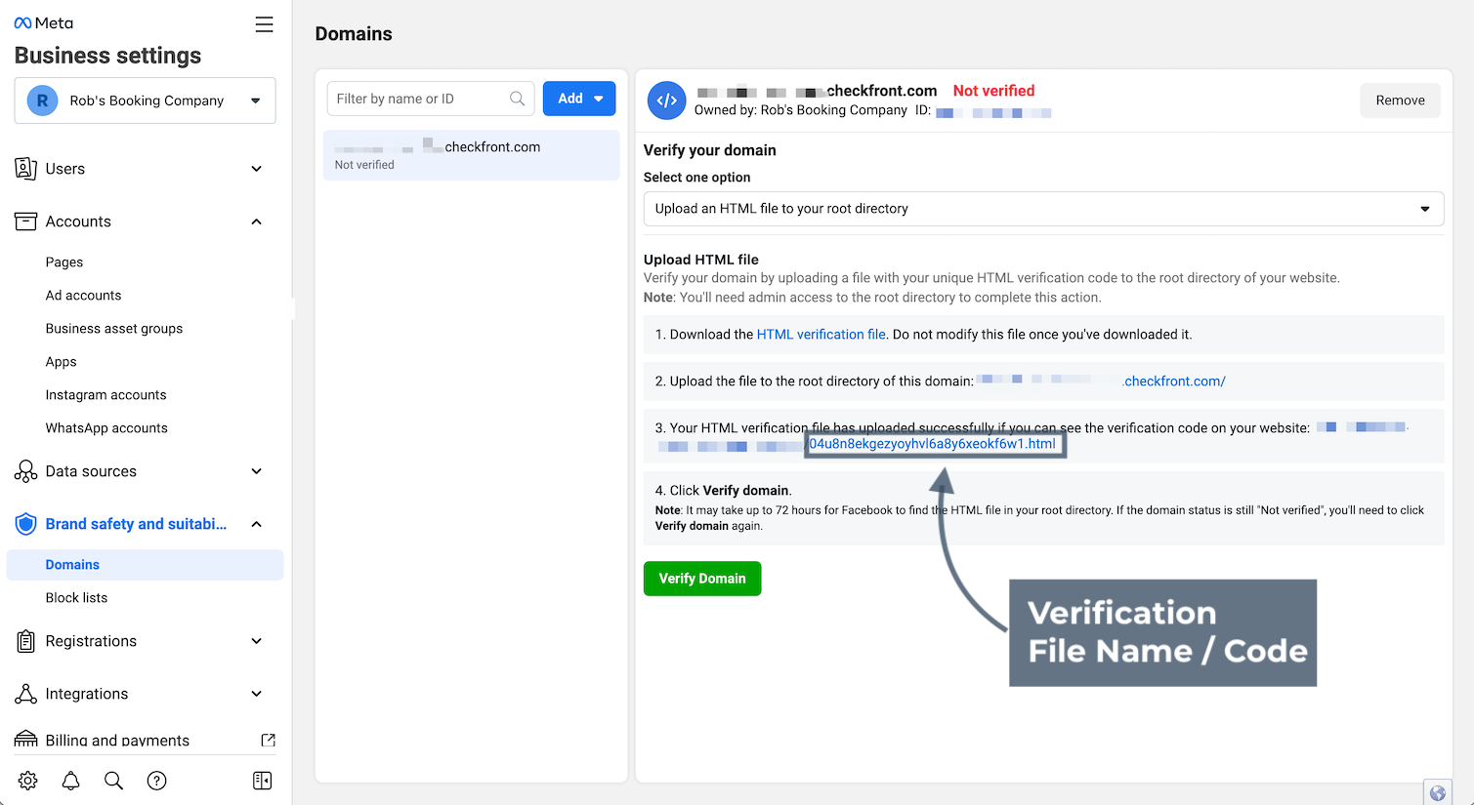Open the hamburger menu beside Meta logo
1474x805 pixels.
pyautogui.click(x=264, y=24)
